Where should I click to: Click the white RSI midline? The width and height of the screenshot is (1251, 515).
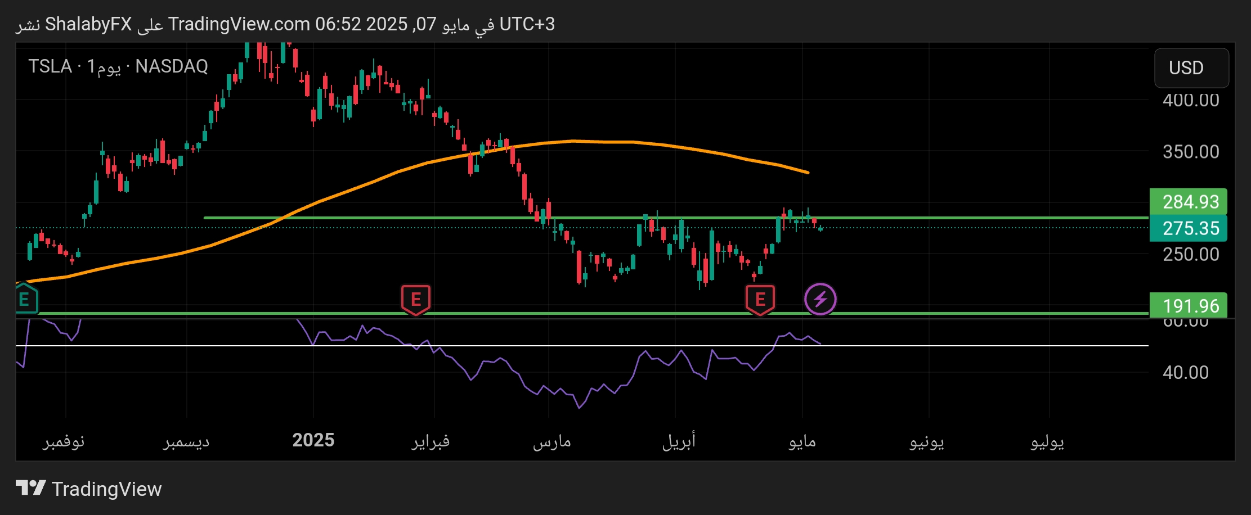pos(582,346)
